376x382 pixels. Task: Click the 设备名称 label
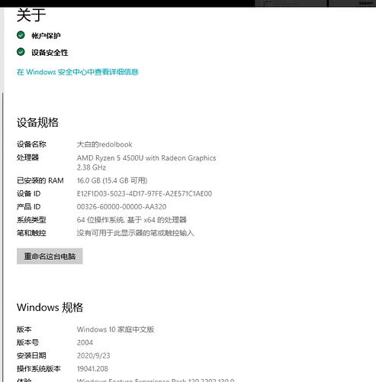click(31, 144)
